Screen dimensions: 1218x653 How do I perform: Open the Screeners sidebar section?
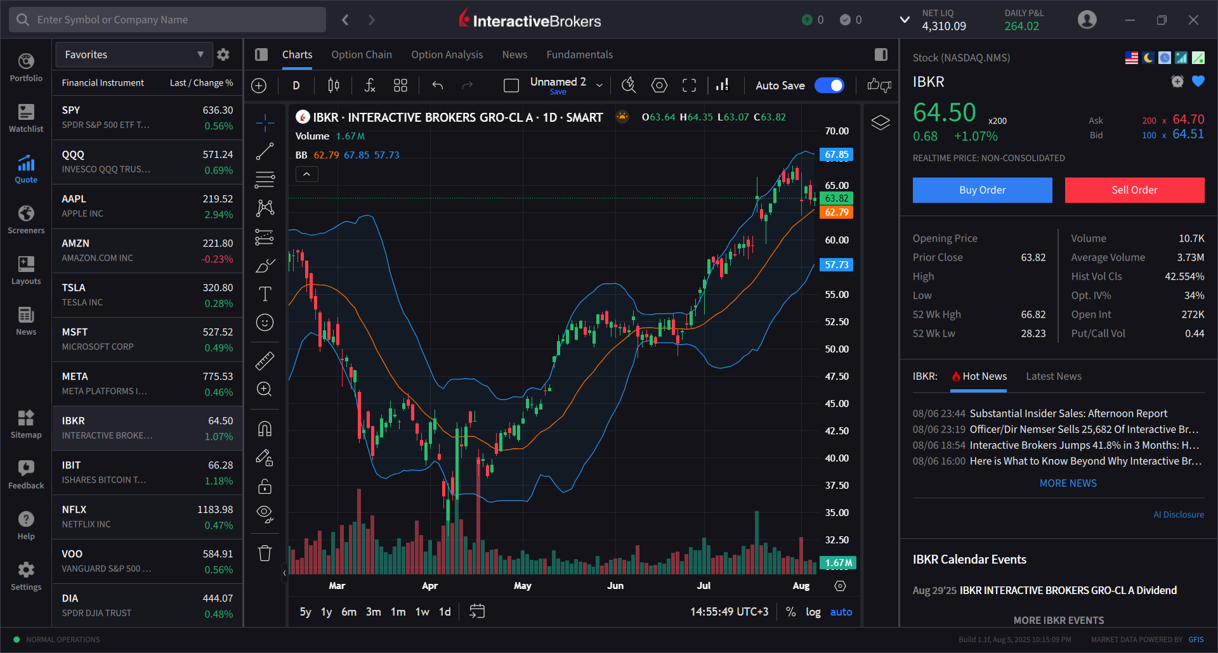(x=26, y=220)
